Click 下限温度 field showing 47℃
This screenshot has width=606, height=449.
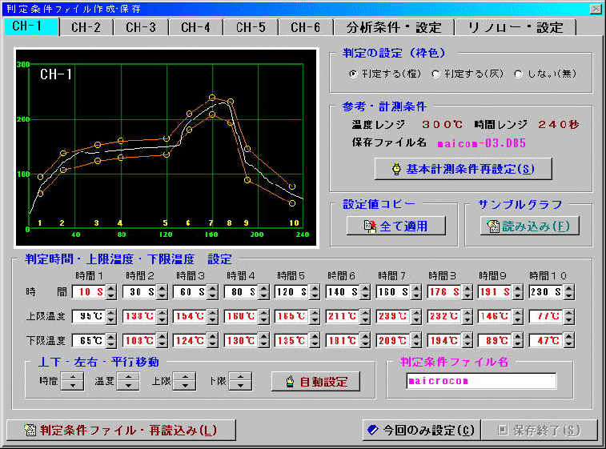[x=546, y=341]
